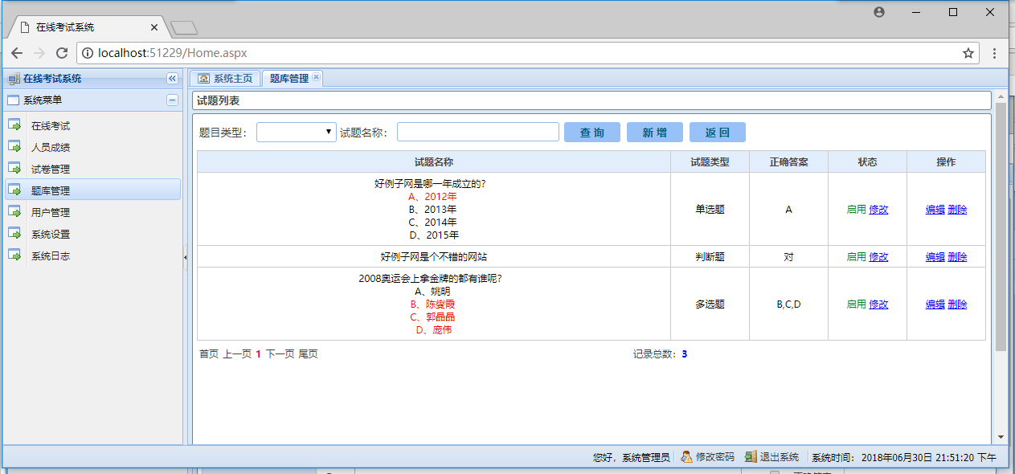The image size is (1015, 474).
Task: Click 编辑 in the 多选题 row
Action: point(935,304)
